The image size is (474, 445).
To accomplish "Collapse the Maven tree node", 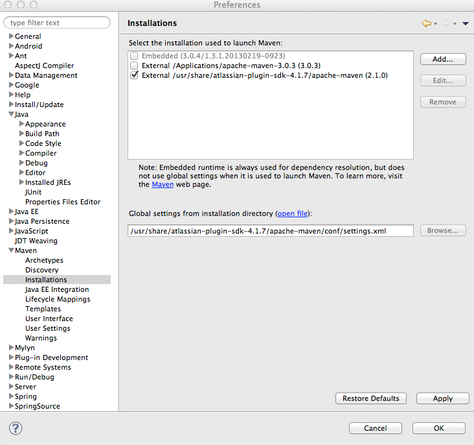I will [x=11, y=250].
